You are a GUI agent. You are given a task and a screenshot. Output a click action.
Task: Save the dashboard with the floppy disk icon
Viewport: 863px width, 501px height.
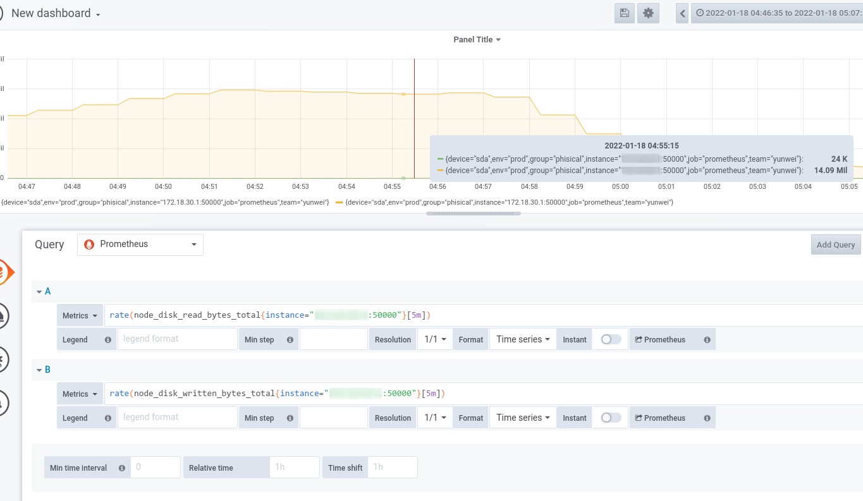coord(625,13)
